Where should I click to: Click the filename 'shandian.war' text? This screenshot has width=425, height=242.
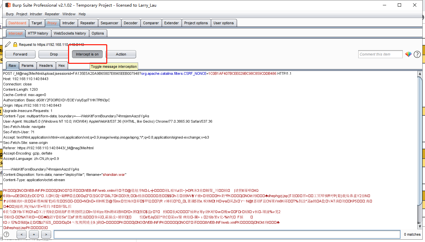pos(115,175)
